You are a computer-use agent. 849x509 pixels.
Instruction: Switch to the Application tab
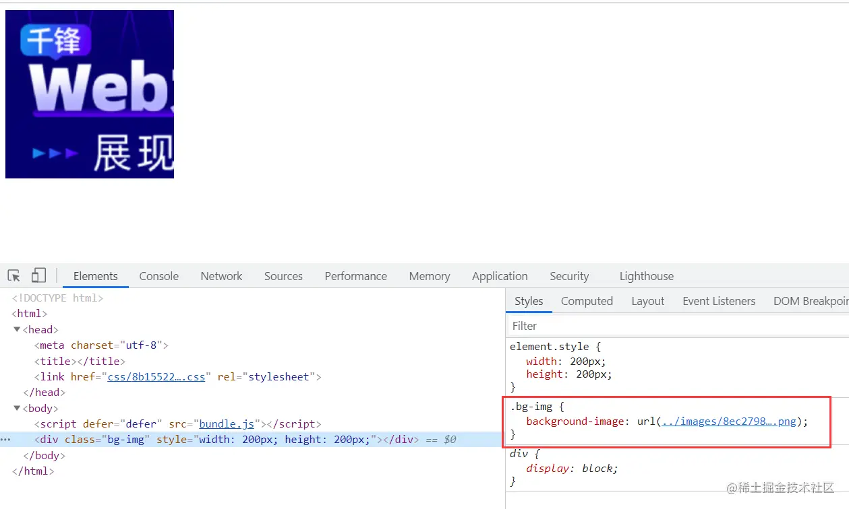pos(500,276)
